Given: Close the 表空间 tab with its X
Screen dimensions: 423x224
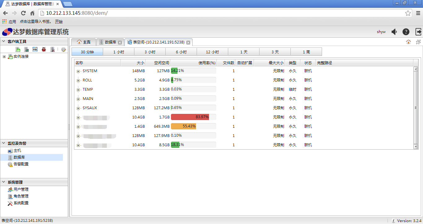Looking at the screenshot, I should 188,43.
